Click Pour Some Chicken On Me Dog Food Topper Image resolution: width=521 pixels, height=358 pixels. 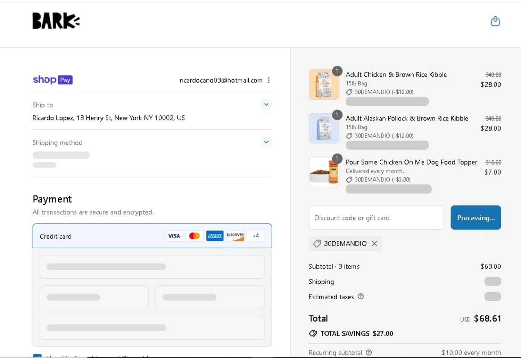(x=412, y=162)
